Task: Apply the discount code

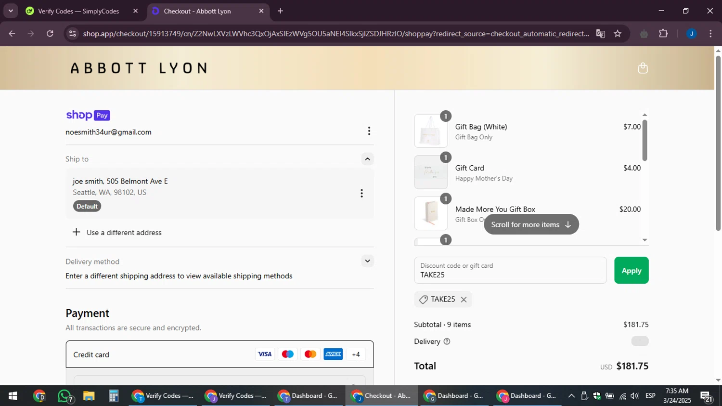Action: tap(631, 271)
